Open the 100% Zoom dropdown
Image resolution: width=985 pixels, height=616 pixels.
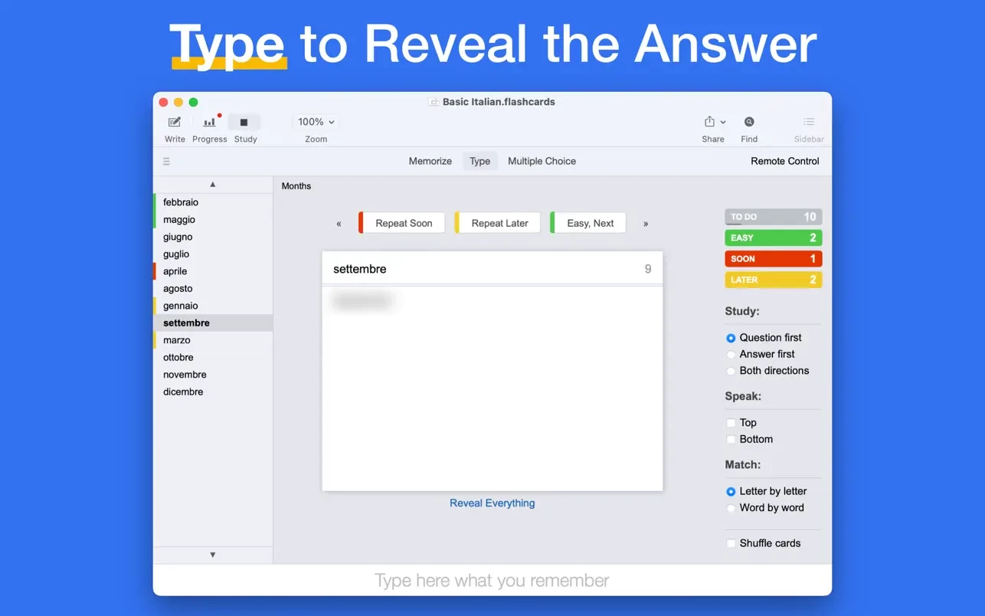316,123
